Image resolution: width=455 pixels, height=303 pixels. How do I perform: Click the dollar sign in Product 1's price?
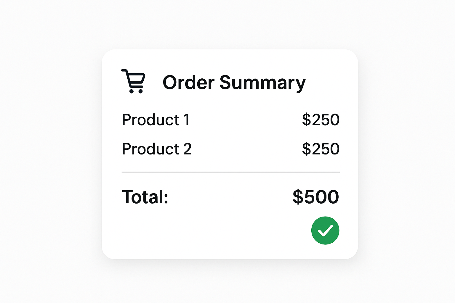coord(306,120)
